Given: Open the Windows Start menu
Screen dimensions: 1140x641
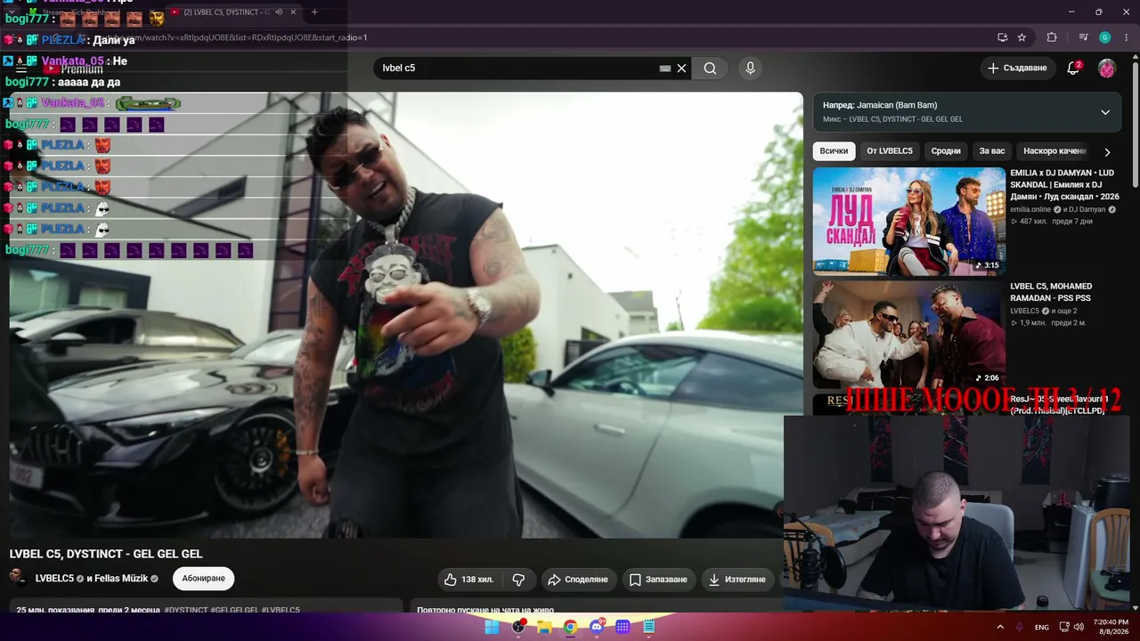Looking at the screenshot, I should coord(492,627).
